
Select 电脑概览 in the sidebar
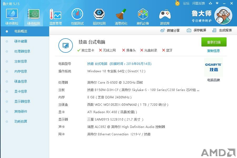[25, 31]
